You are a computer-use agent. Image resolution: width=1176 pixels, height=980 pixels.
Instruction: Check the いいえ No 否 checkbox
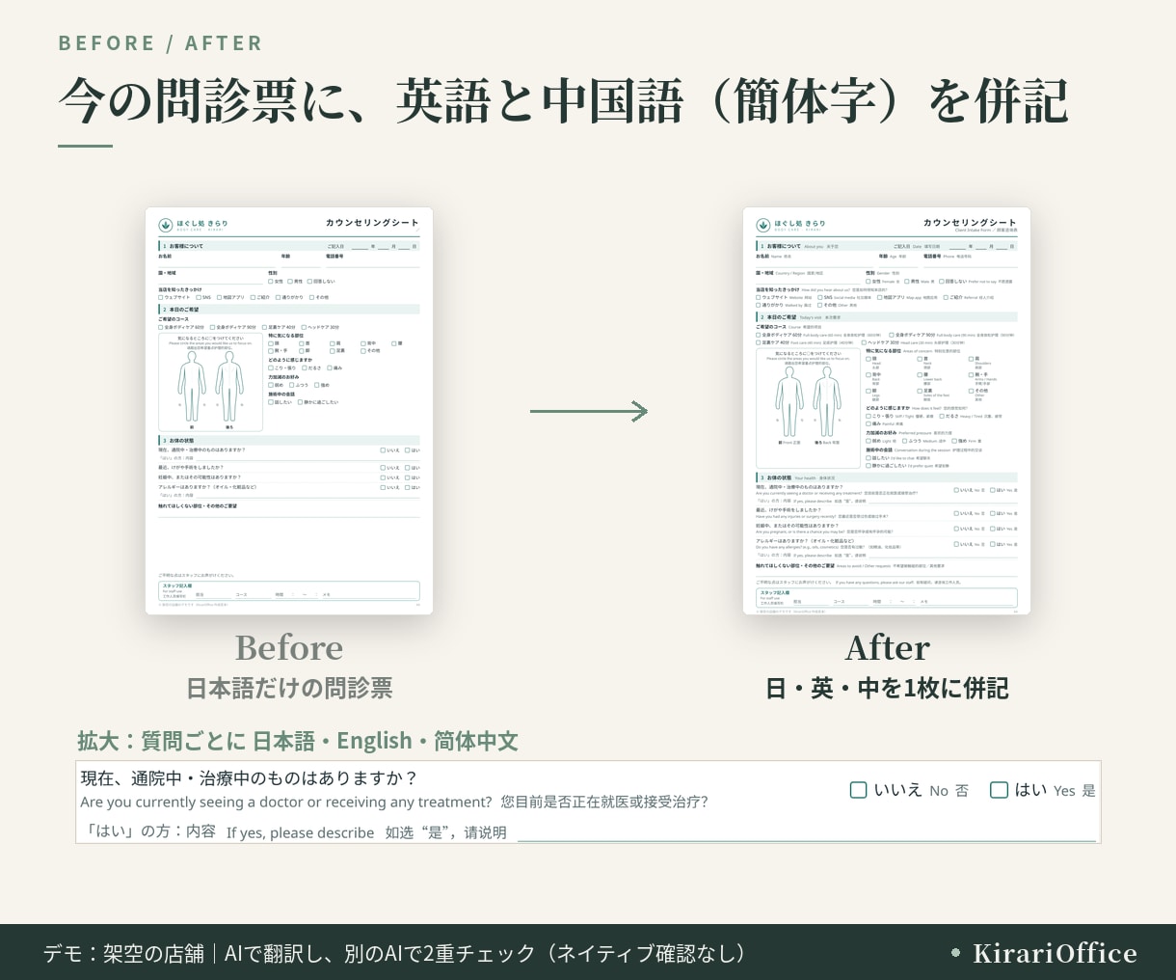click(x=858, y=790)
